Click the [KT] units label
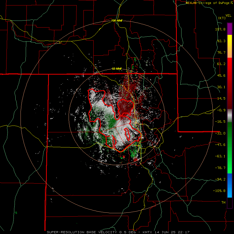The width and height of the screenshot is (234, 234). (222, 18)
